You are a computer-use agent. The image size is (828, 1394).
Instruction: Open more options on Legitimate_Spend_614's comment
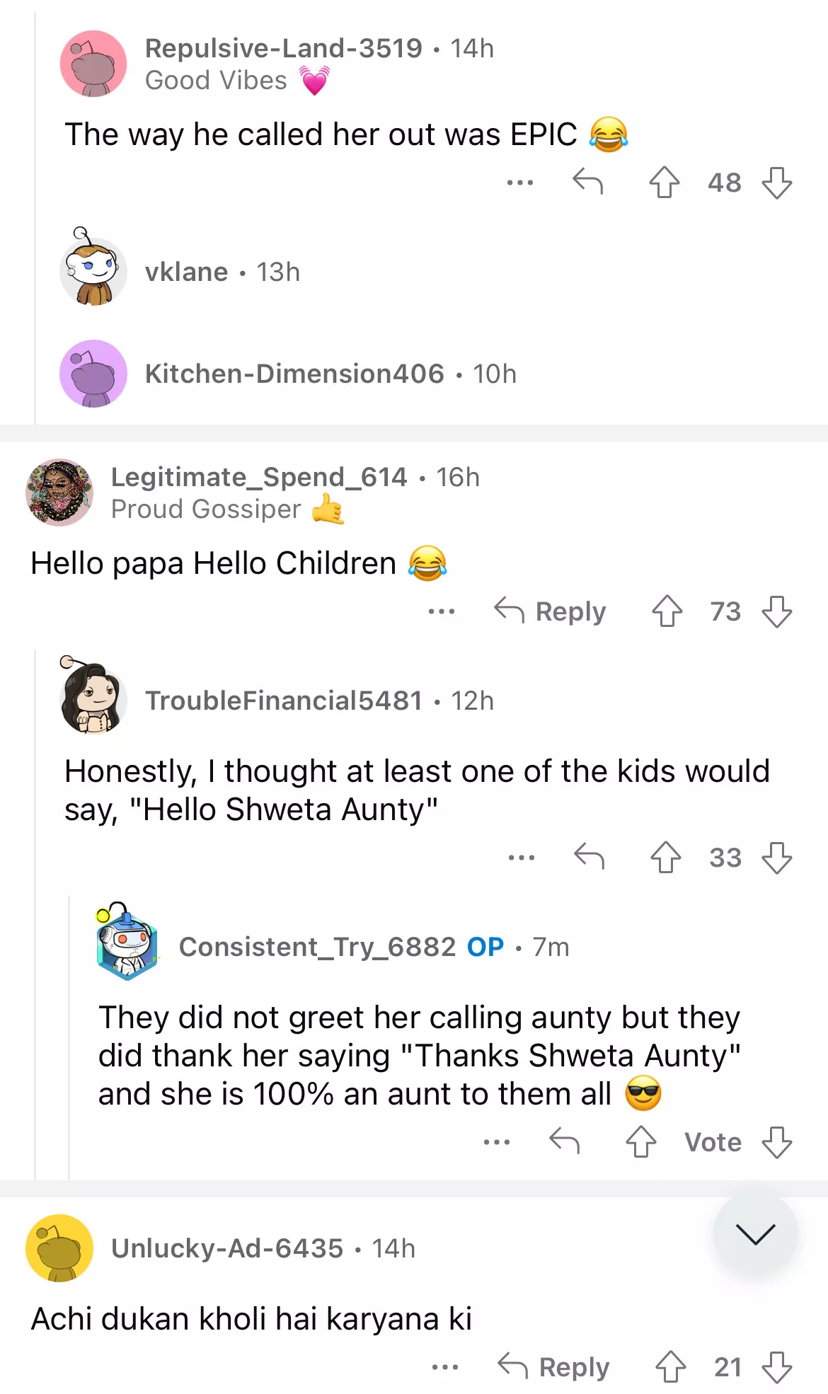(442, 611)
